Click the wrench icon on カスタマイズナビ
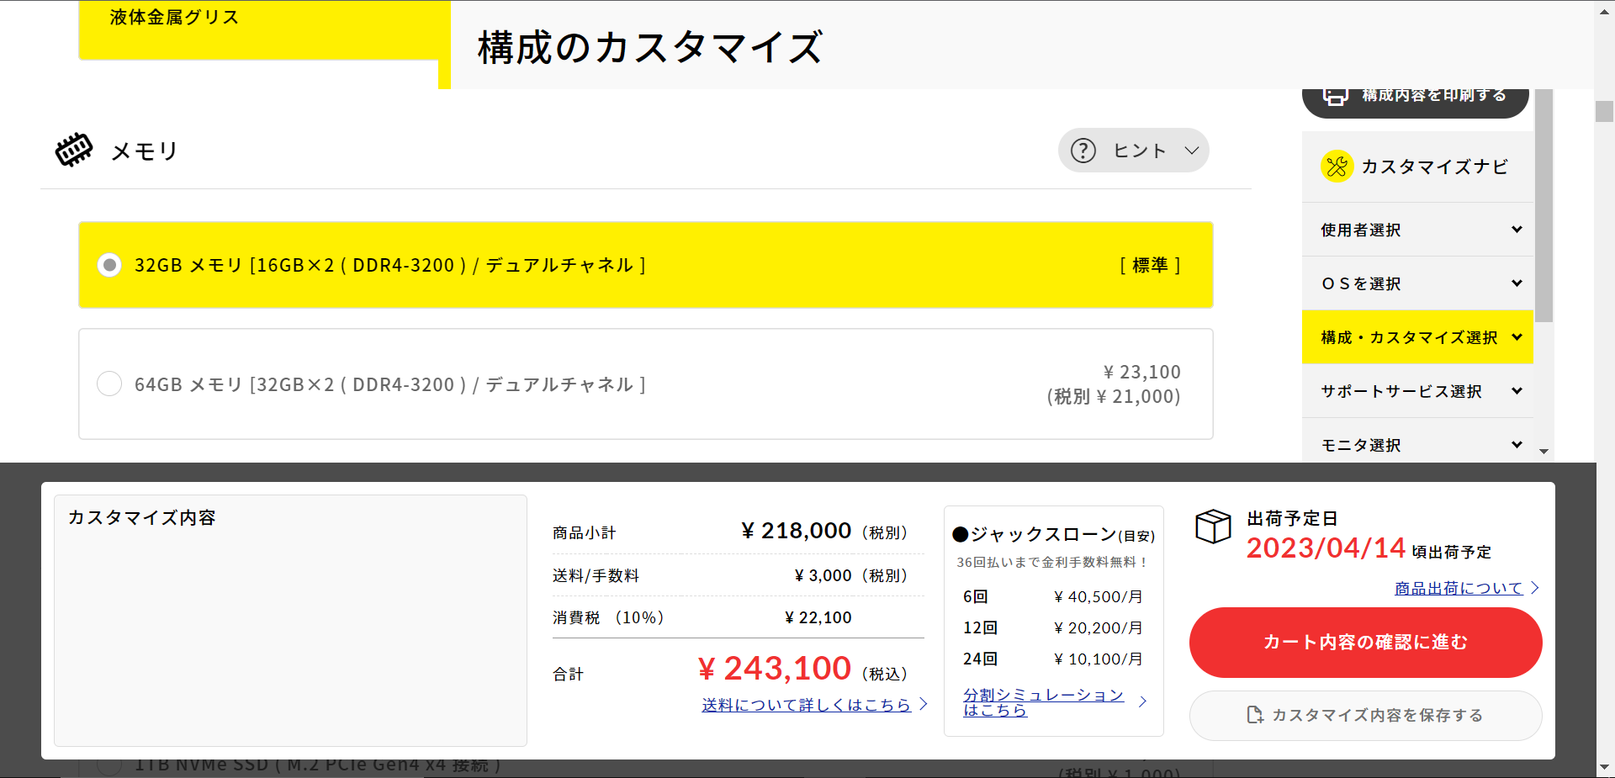The height and width of the screenshot is (778, 1615). click(1337, 166)
